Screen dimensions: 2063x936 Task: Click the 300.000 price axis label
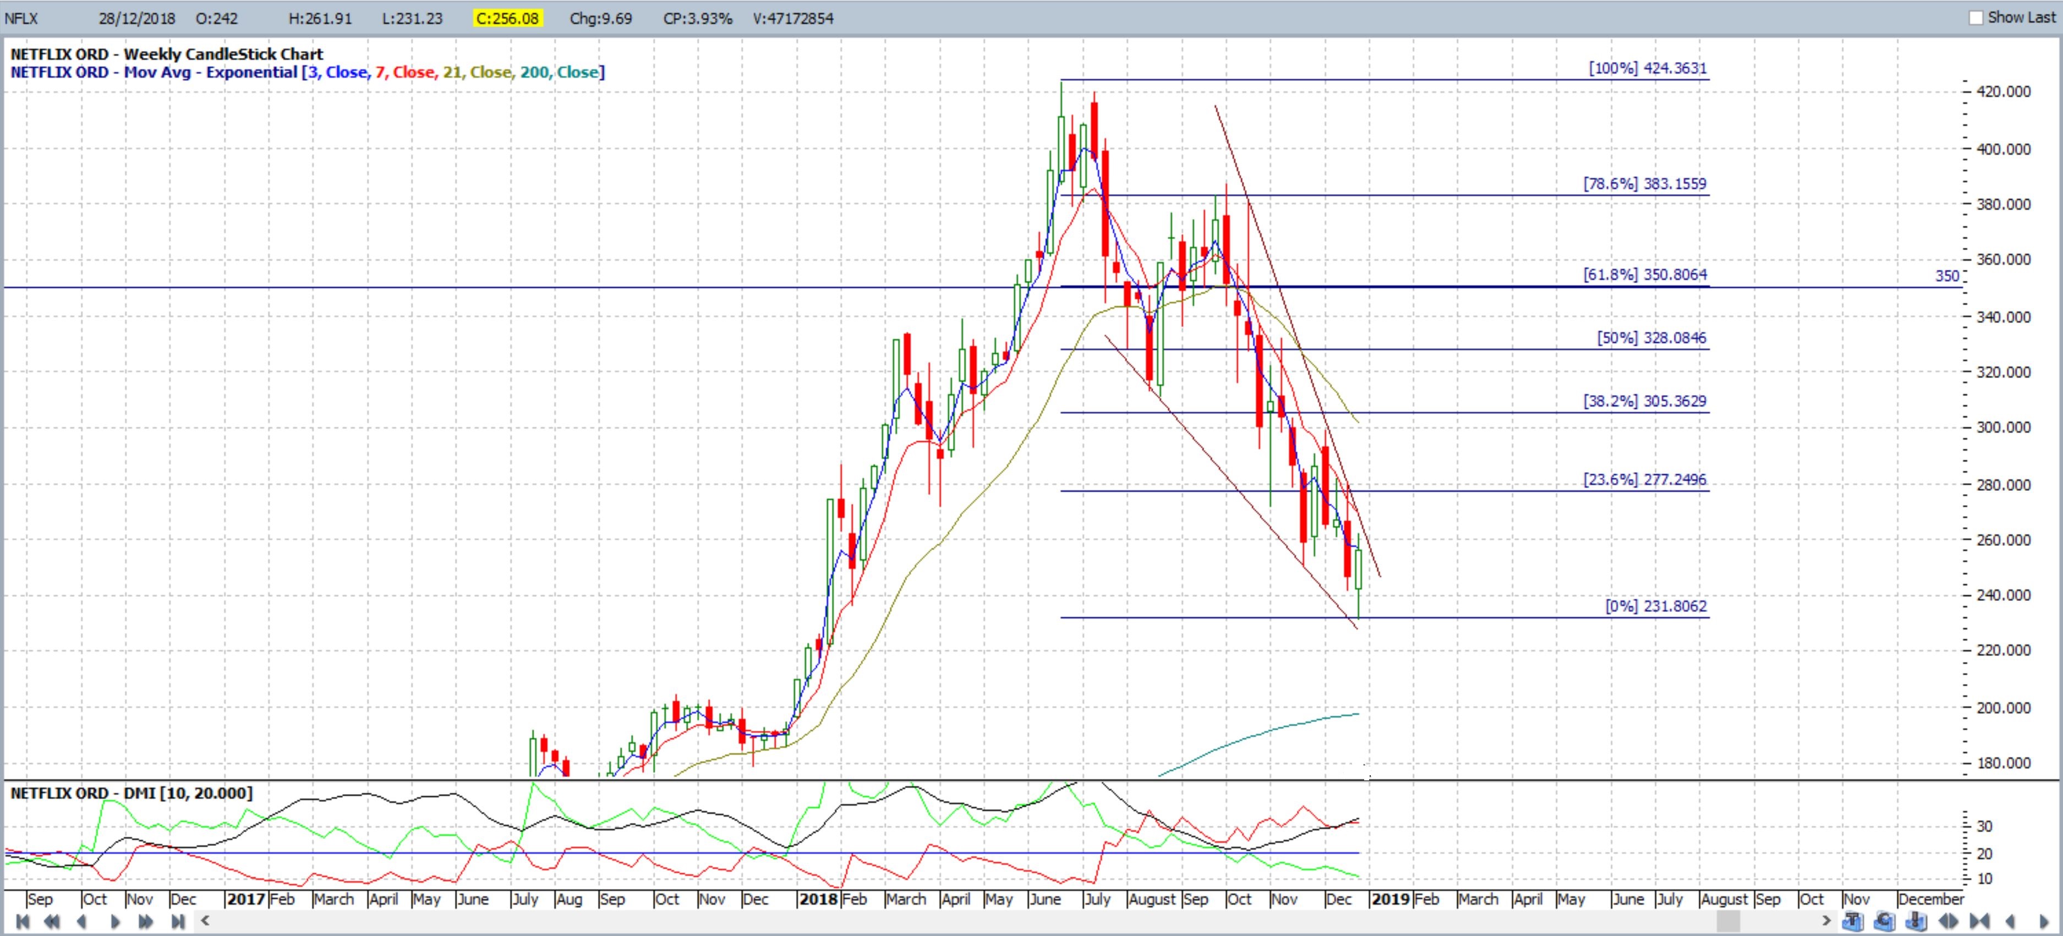tap(2004, 427)
